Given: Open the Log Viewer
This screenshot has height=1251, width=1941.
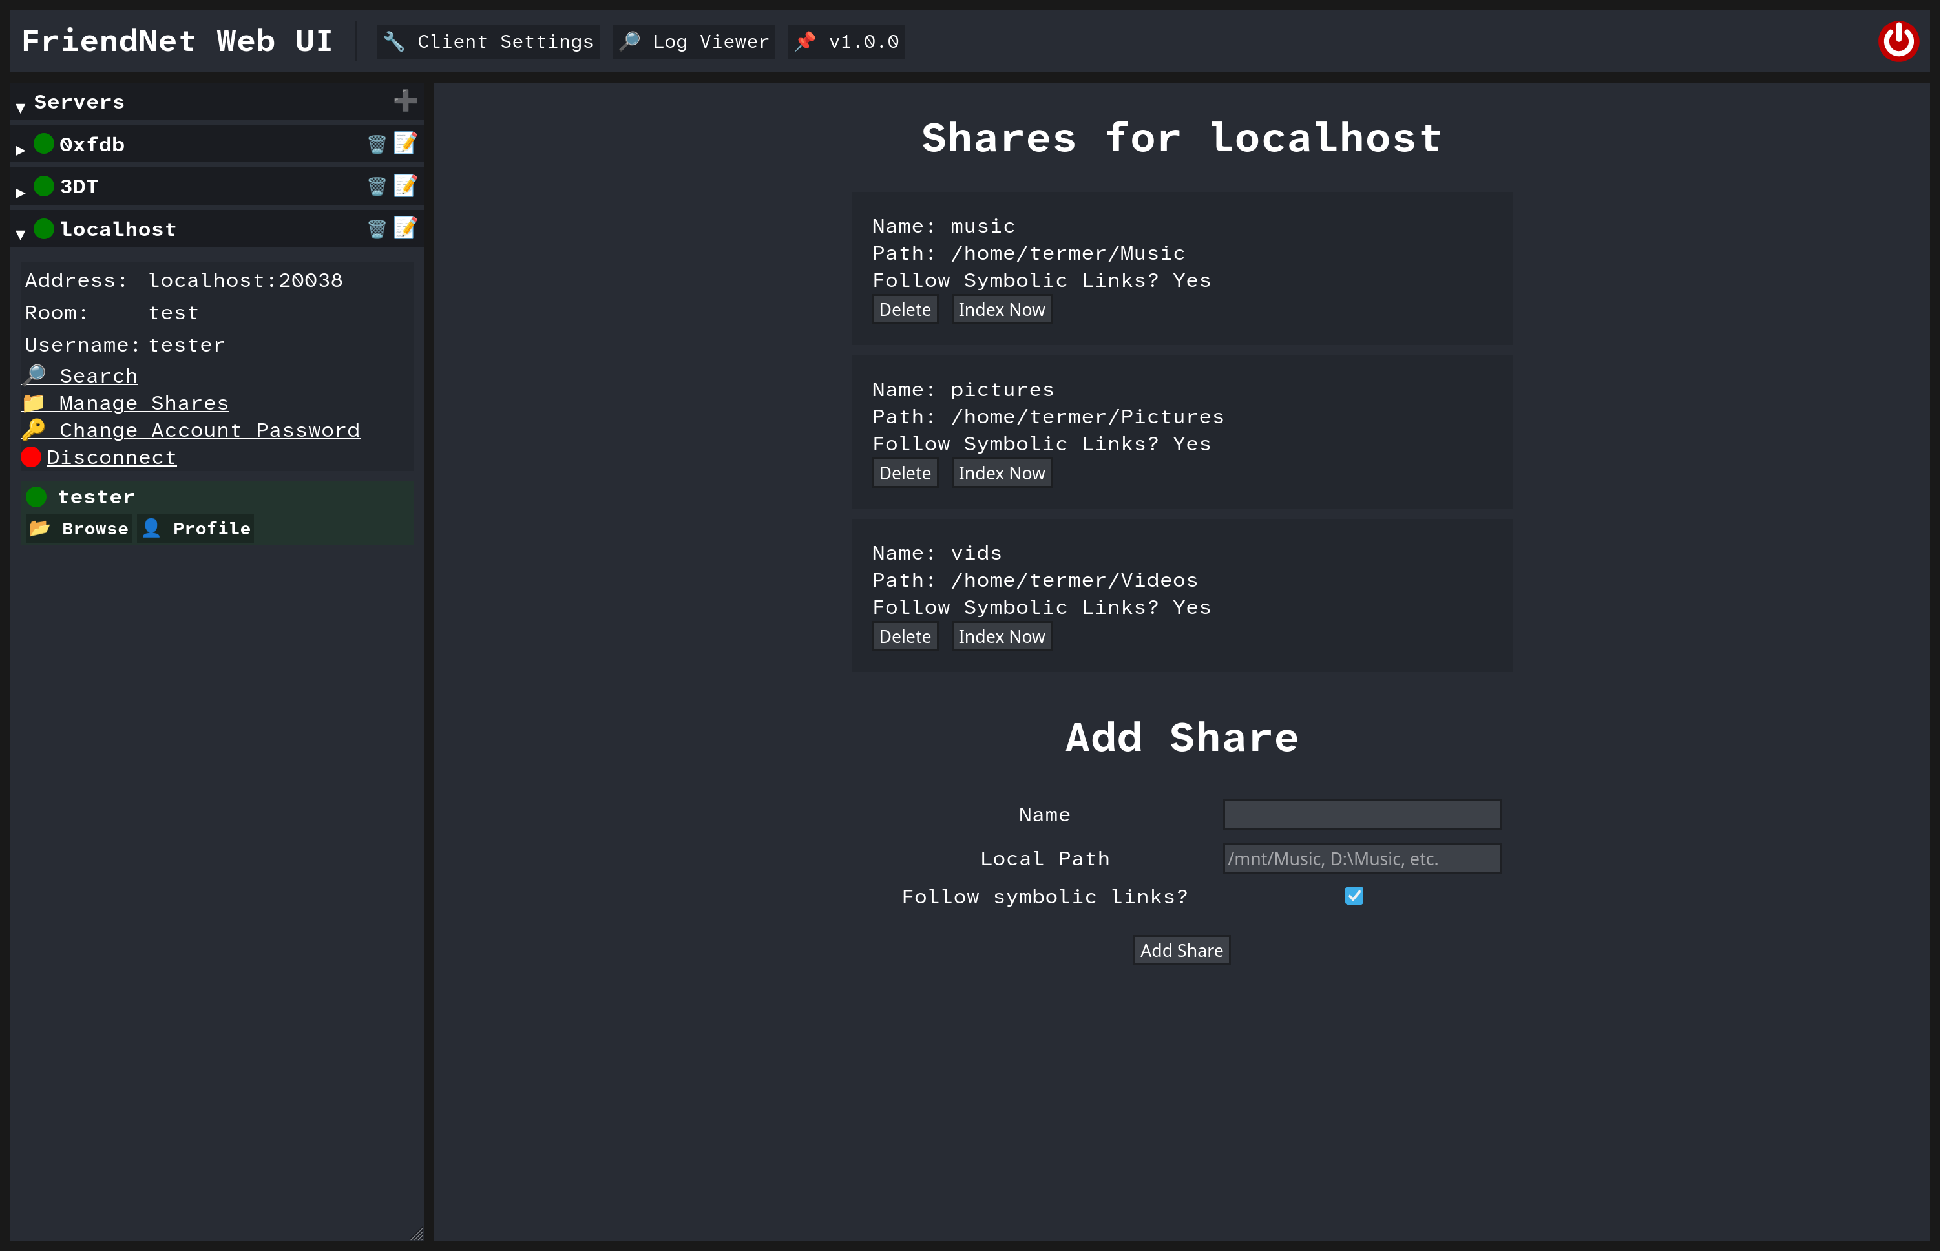Looking at the screenshot, I should [693, 41].
